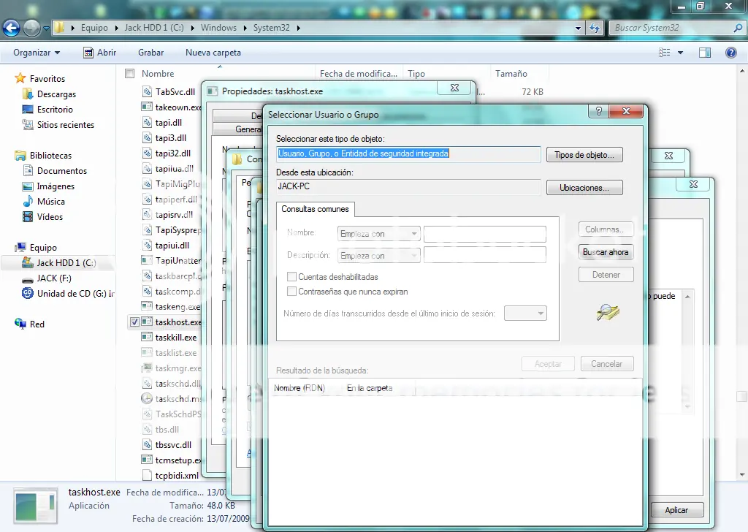Click Cancelar in Seleccionar Usuario o Grupo
The image size is (748, 532).
point(607,364)
